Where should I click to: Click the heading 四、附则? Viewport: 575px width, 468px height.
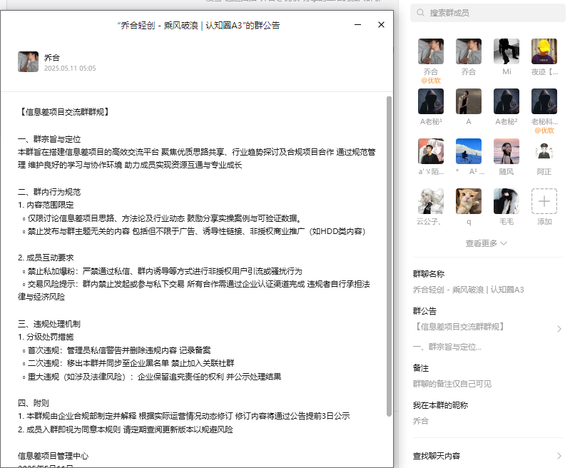pyautogui.click(x=34, y=403)
